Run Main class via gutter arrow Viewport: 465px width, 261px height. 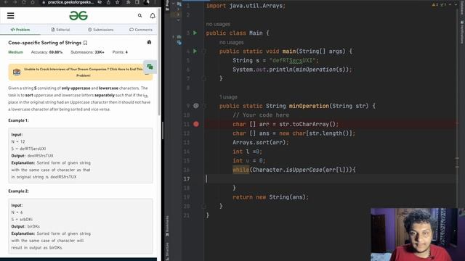pos(195,33)
